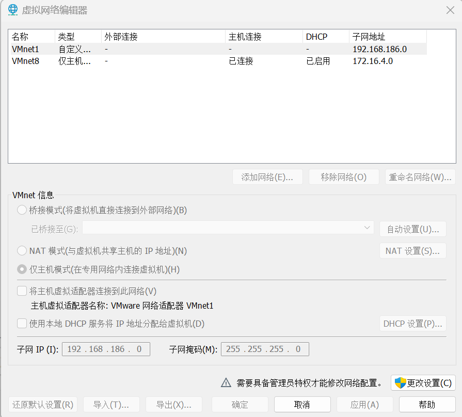This screenshot has width=462, height=417.
Task: Select 仅主机模式 radio button
Action: [22, 269]
